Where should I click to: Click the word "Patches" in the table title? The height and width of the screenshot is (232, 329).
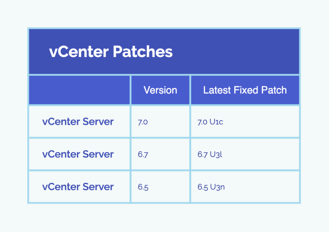pos(143,52)
